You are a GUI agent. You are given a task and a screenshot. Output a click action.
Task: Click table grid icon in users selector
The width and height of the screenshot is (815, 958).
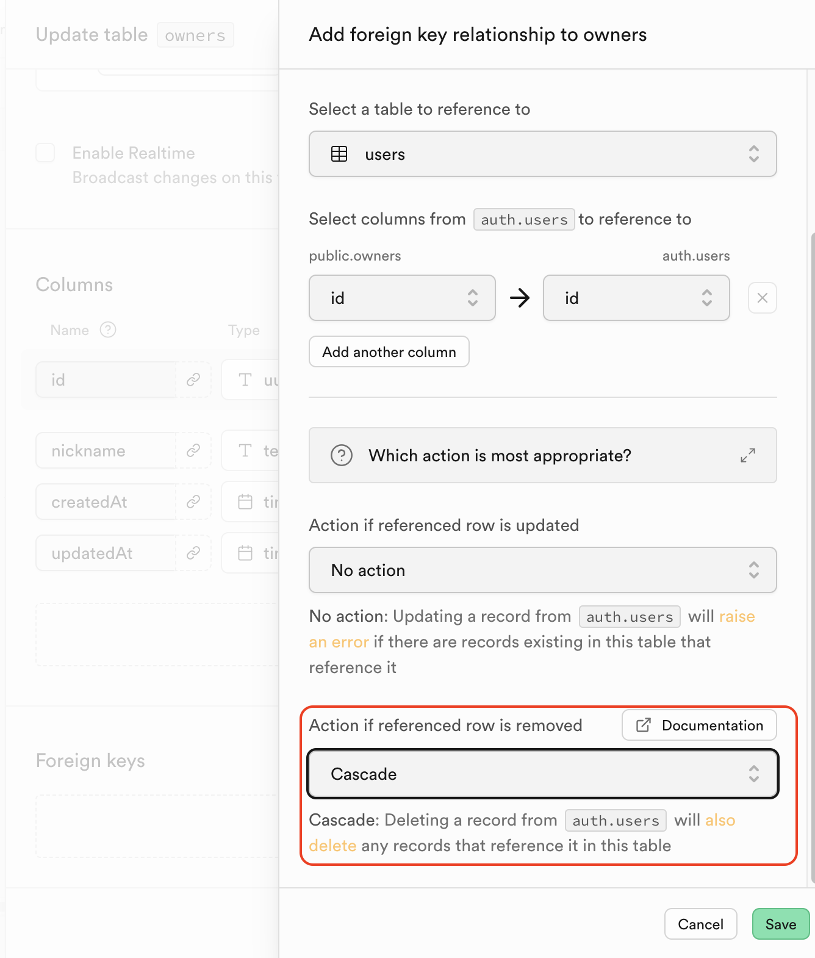point(339,154)
